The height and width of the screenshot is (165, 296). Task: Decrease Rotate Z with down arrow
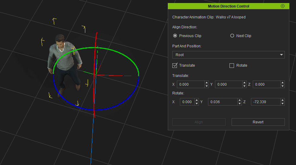282,104
